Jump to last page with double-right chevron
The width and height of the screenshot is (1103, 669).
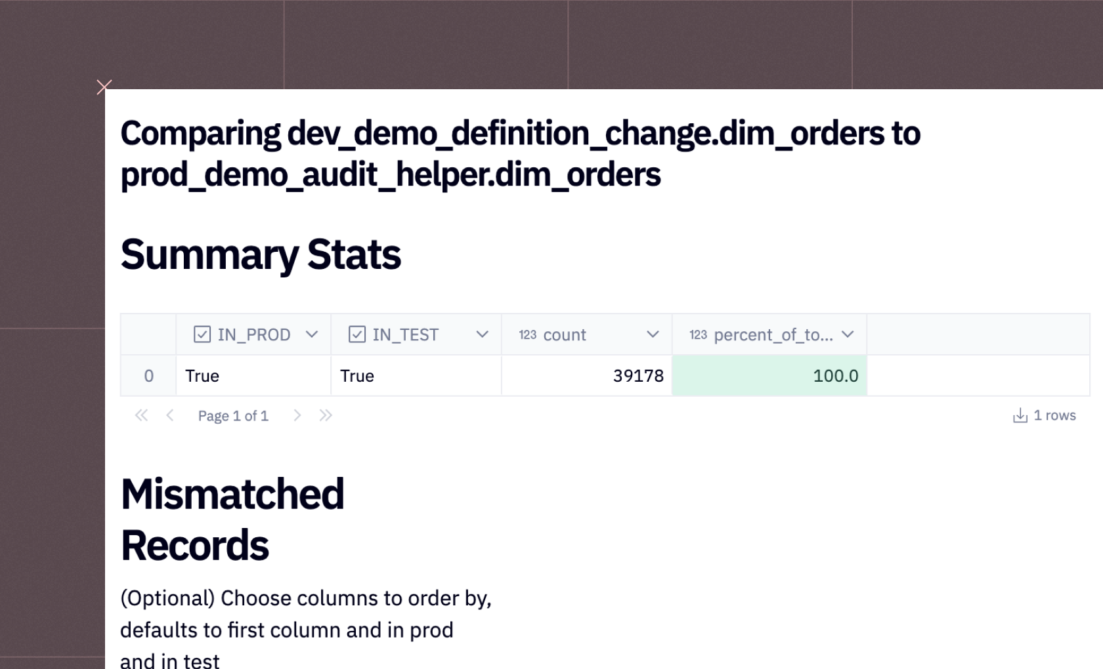(326, 415)
